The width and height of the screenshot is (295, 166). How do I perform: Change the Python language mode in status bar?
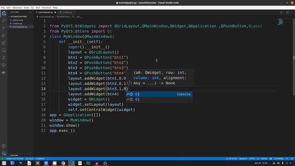pos(264,159)
